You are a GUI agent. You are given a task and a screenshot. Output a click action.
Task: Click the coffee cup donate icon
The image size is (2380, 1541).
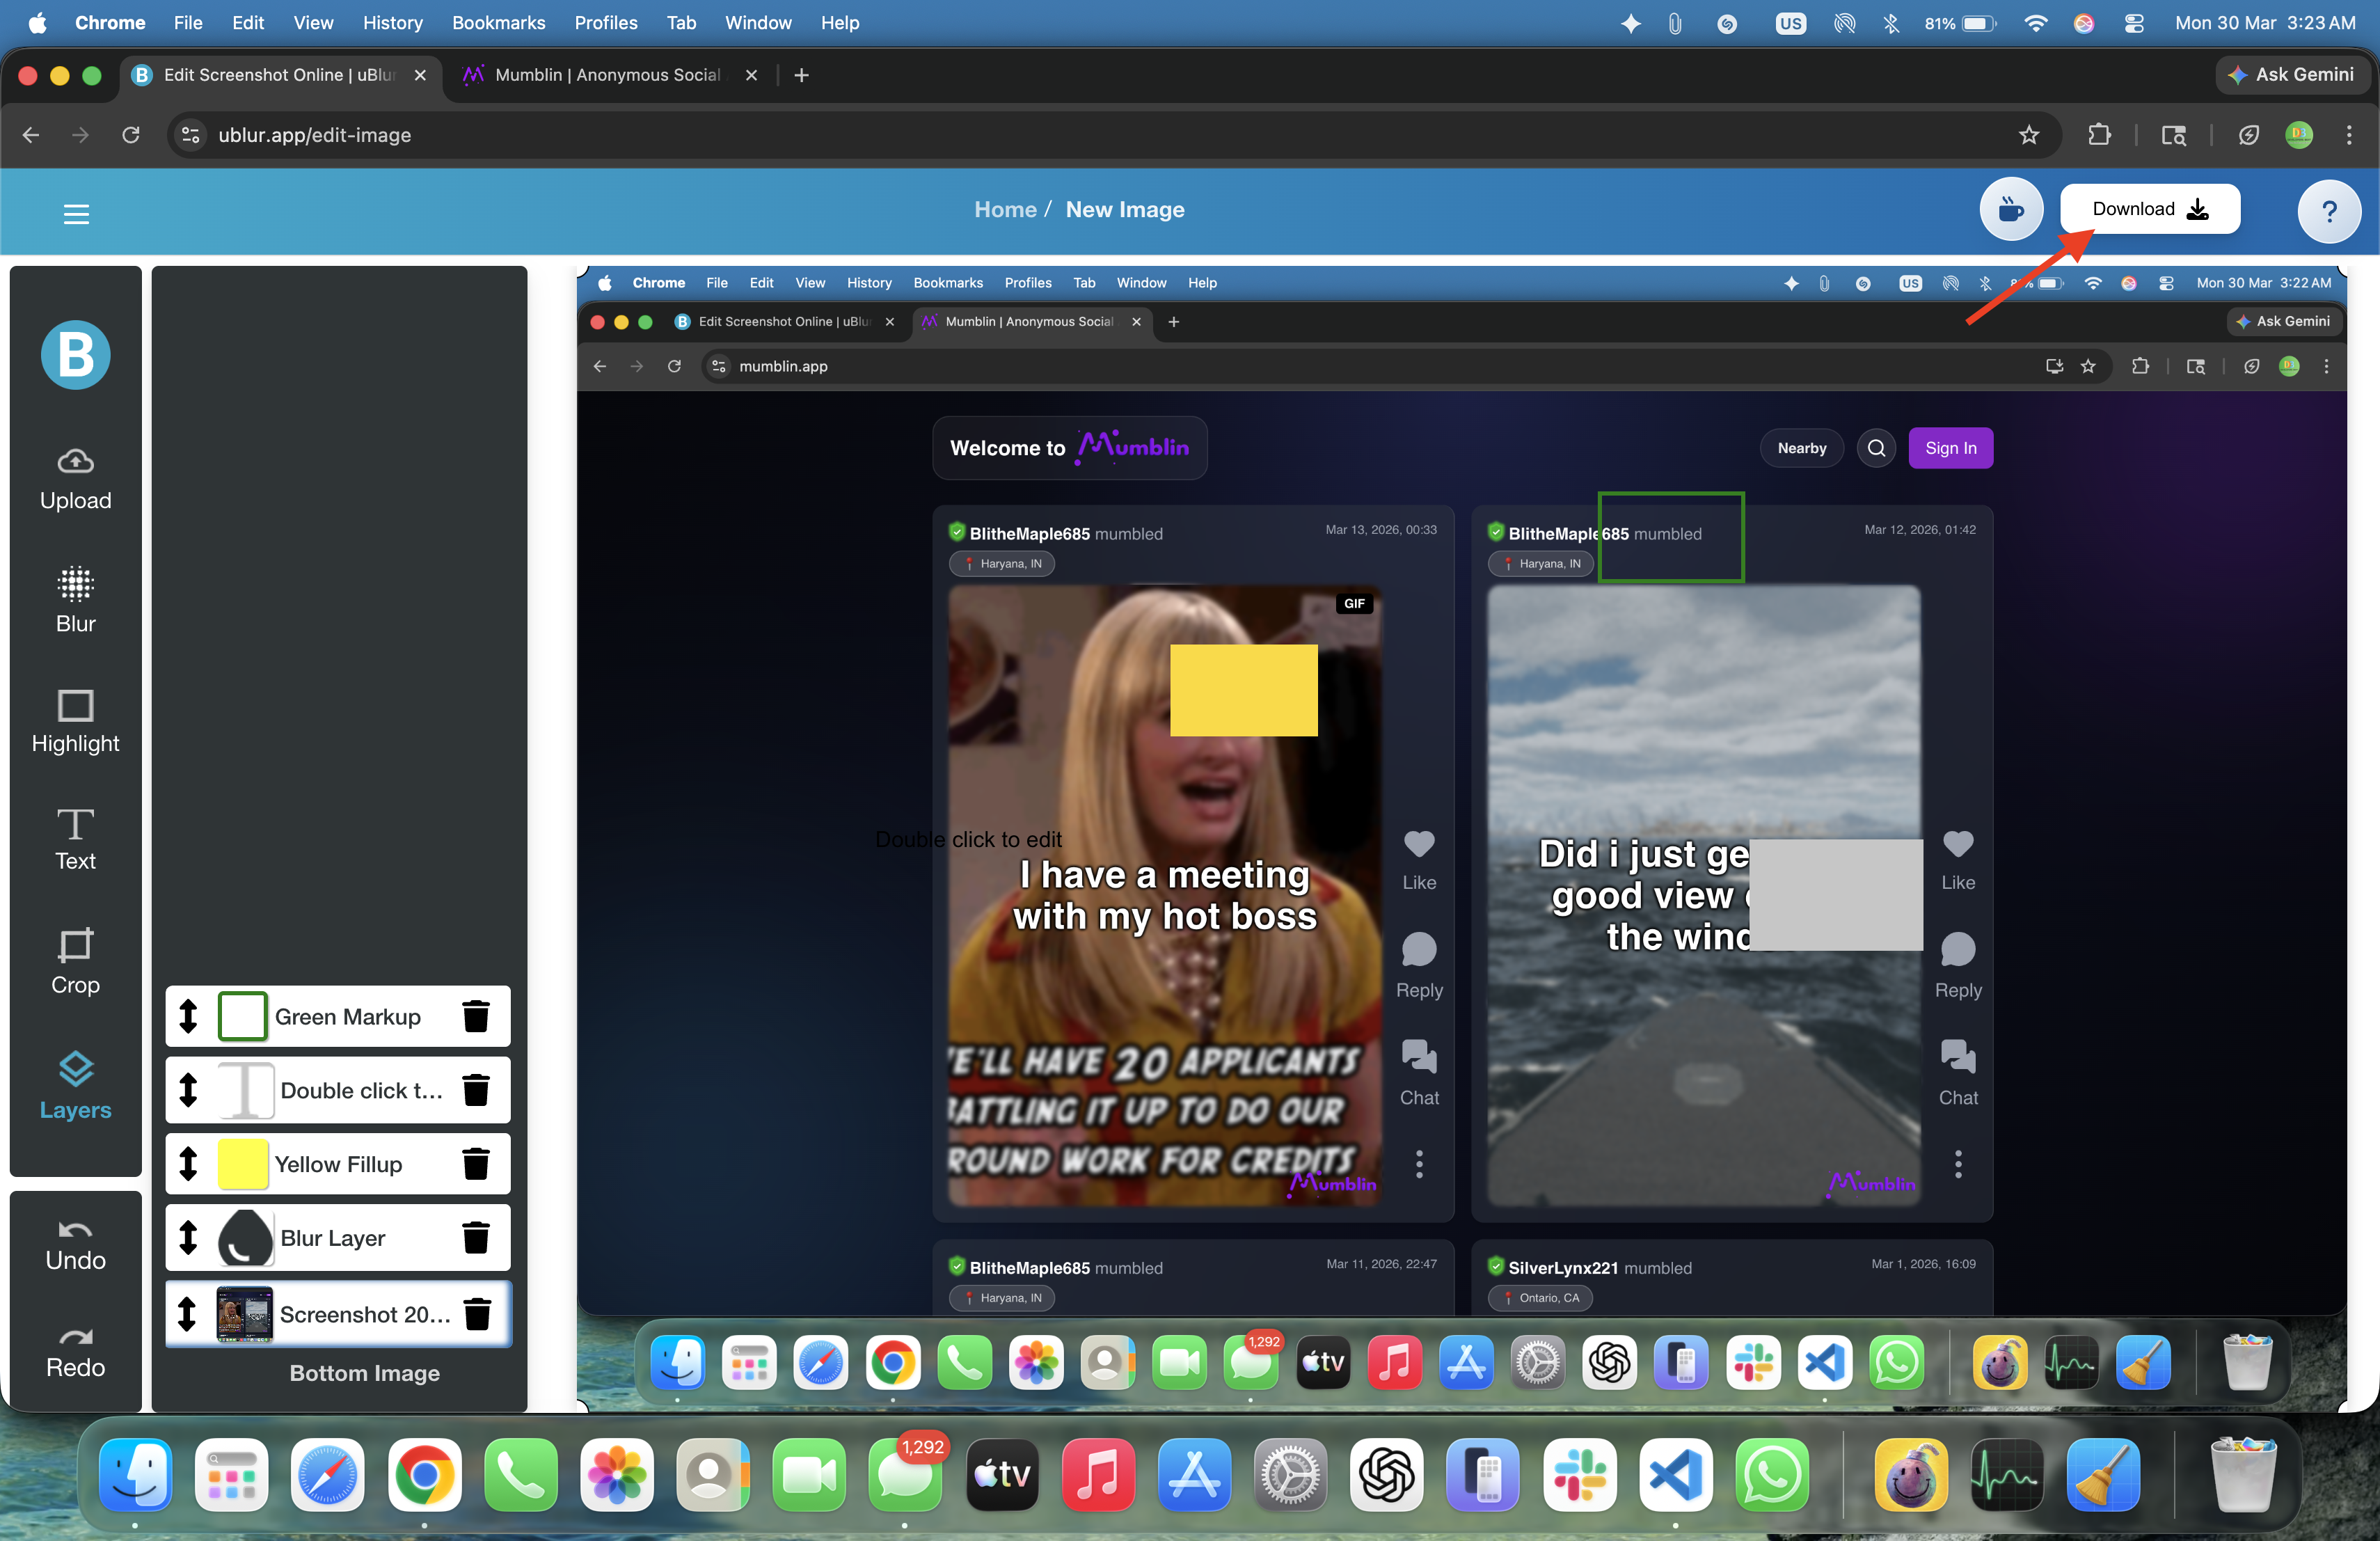point(2011,209)
